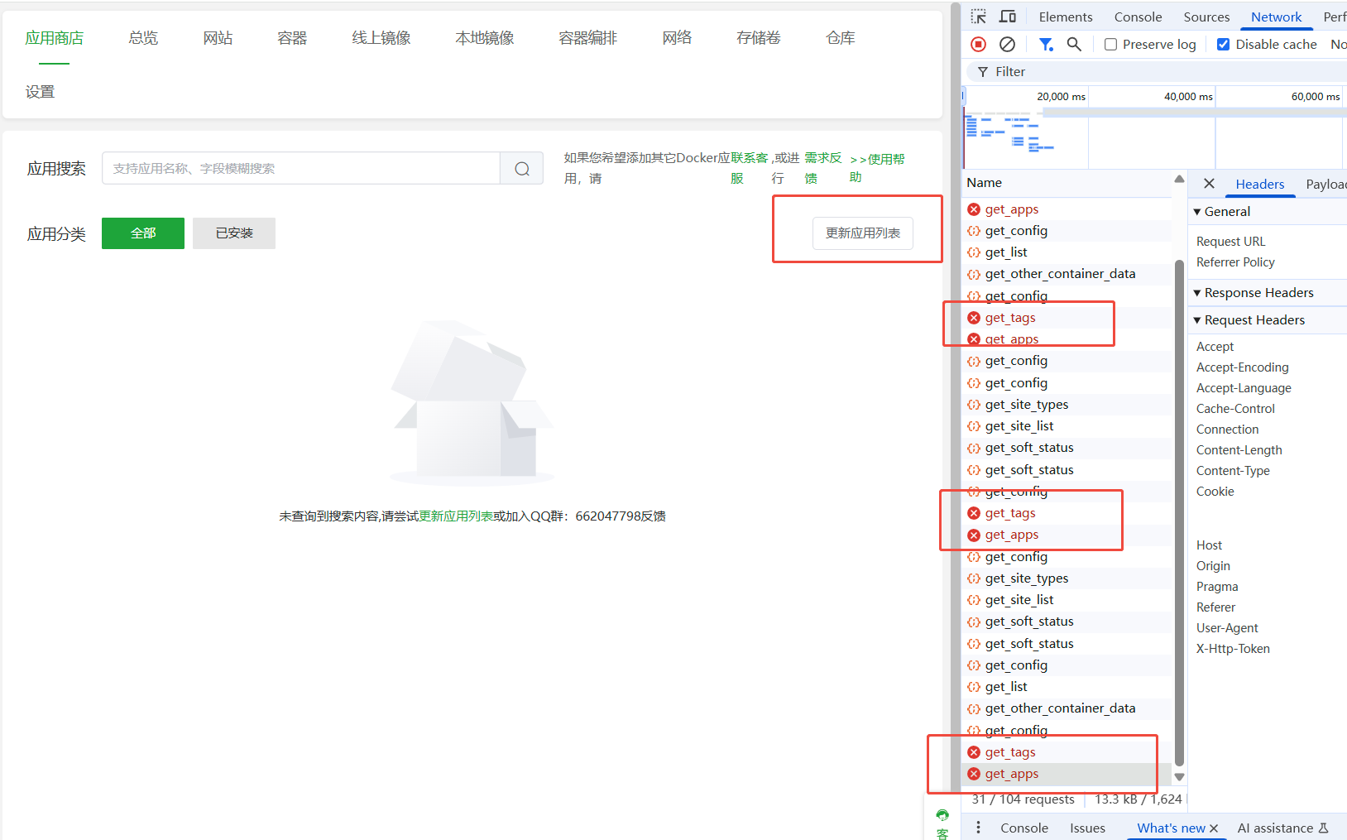
Task: Switch to the Elements DevTools tab
Action: pos(1066,17)
